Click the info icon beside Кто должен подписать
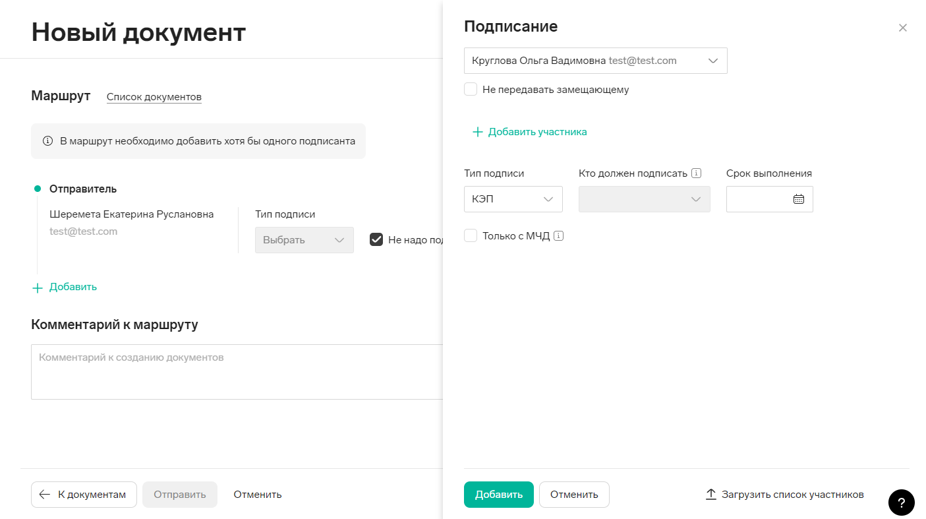The height and width of the screenshot is (519, 926). click(696, 173)
